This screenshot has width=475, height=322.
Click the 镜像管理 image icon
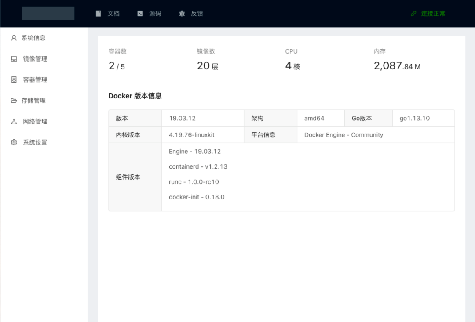tap(13, 58)
